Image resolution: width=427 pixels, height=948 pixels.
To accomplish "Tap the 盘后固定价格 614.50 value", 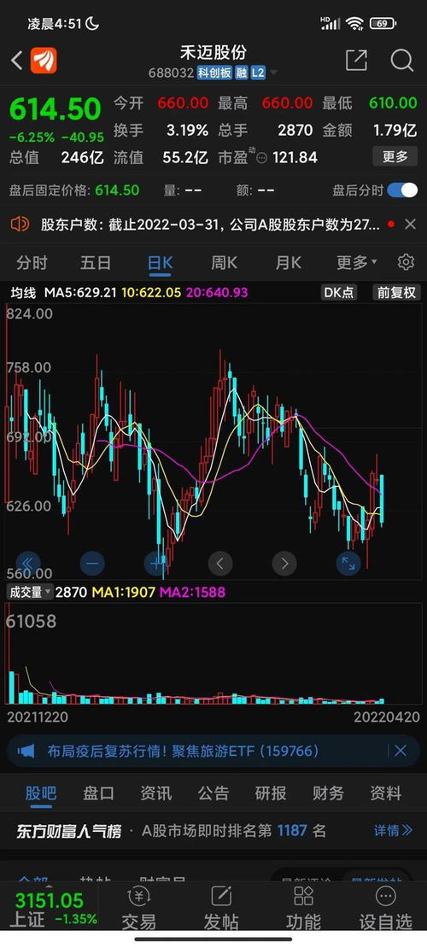I will (x=117, y=190).
